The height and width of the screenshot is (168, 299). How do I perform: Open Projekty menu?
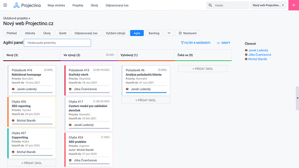[78, 5]
